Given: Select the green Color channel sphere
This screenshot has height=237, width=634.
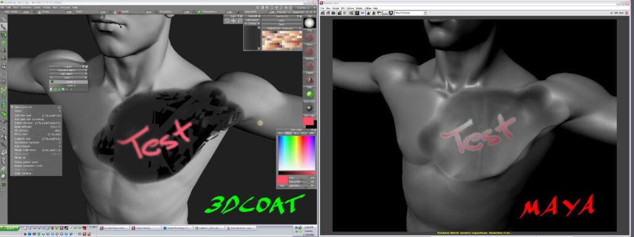Looking at the screenshot, I should pos(310,94).
